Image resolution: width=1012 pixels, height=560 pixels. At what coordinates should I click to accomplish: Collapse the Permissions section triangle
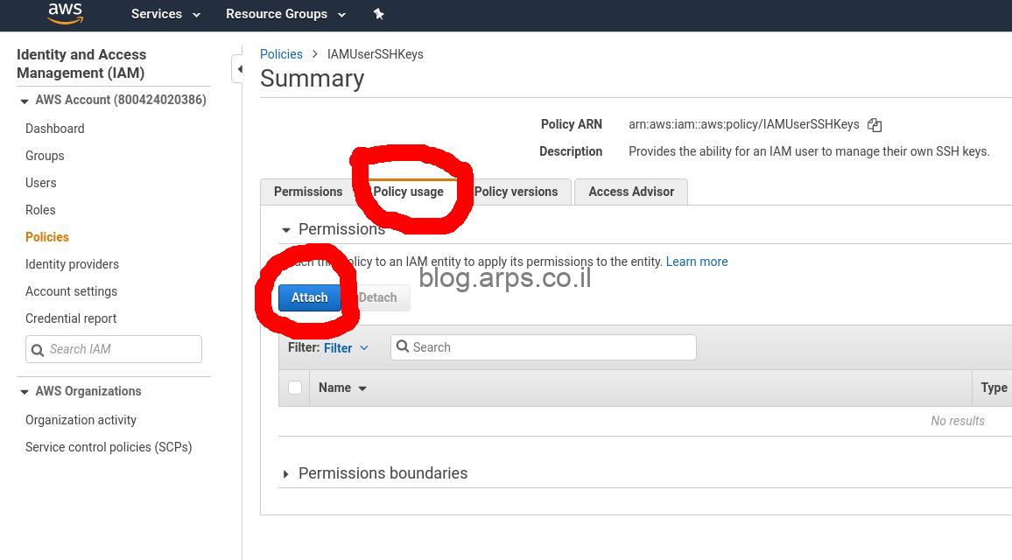[286, 229]
